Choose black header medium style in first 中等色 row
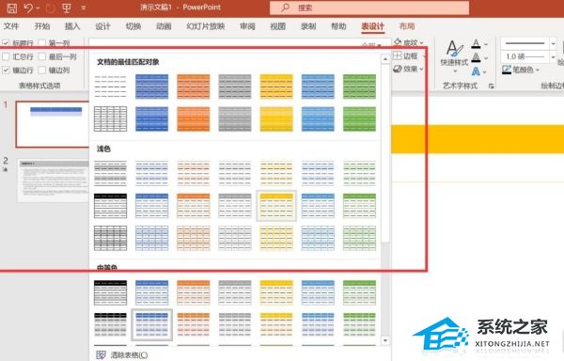This screenshot has width=564, height=361. 110,292
